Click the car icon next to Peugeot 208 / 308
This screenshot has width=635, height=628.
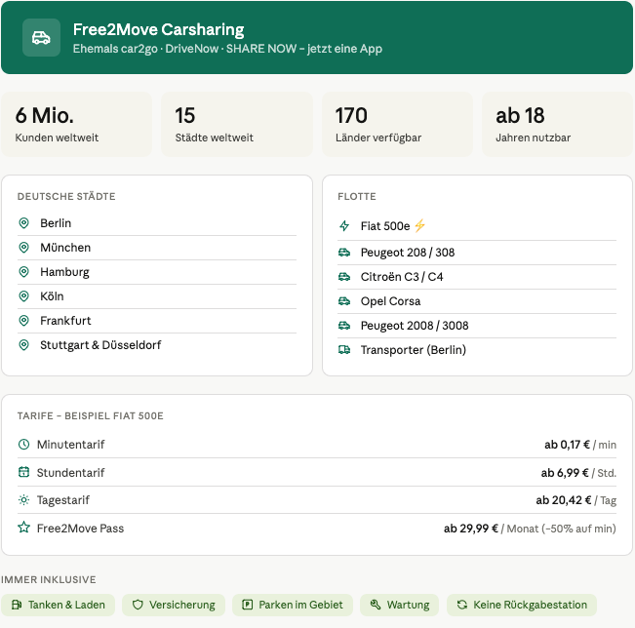(344, 253)
